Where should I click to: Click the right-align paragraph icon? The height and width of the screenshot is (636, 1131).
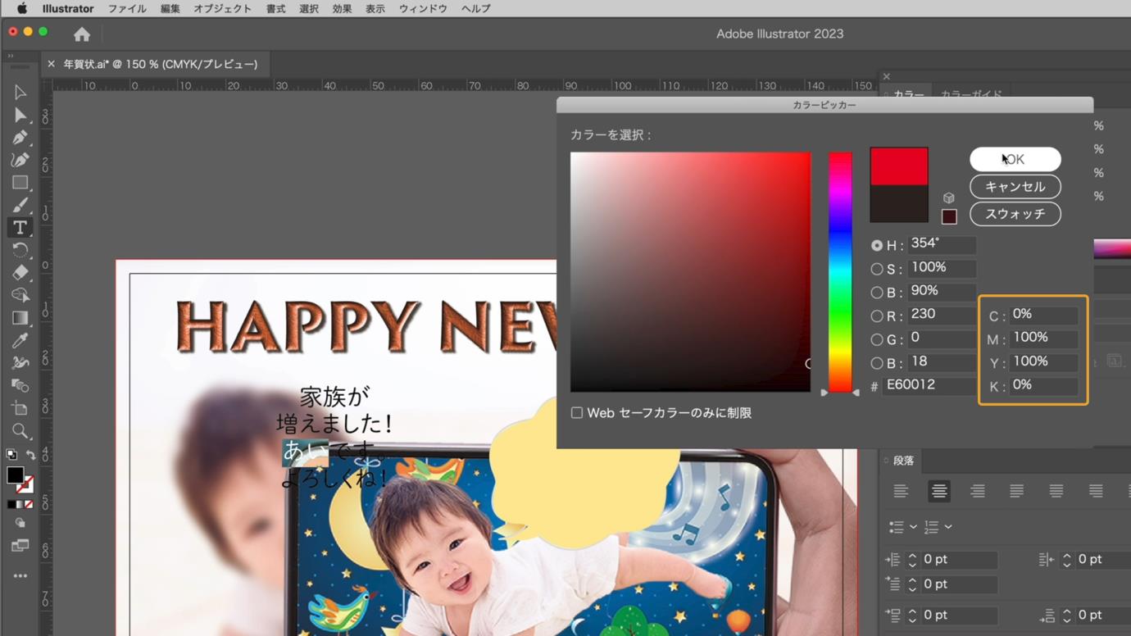(x=978, y=491)
